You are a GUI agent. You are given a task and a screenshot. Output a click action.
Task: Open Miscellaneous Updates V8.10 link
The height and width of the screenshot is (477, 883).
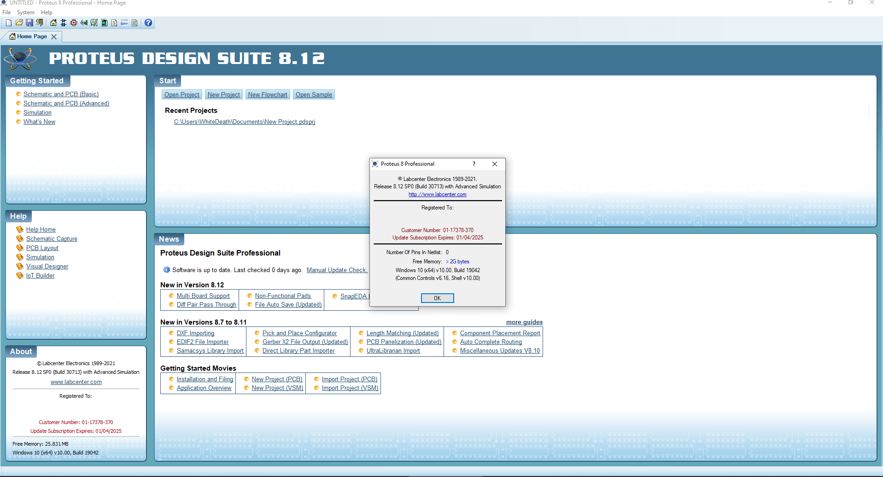[x=500, y=350]
